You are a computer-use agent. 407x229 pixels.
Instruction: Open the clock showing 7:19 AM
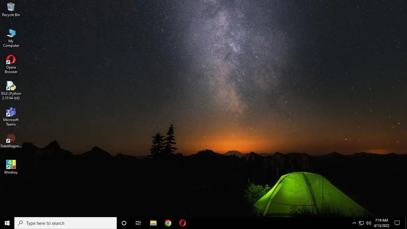[381, 223]
